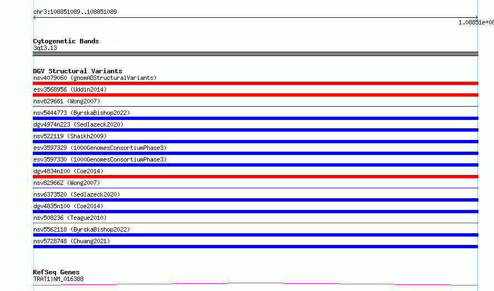Click the coordinate ruler arrow line
Viewport: 494px width, 291px height.
click(x=255, y=18)
